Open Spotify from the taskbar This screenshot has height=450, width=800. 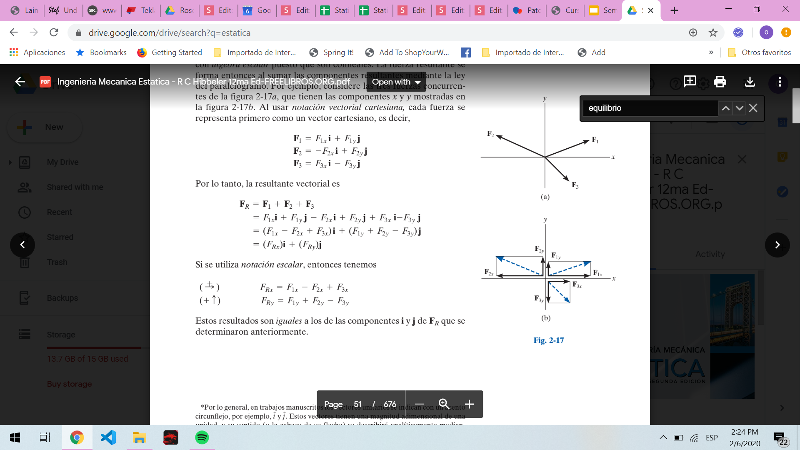[x=202, y=437]
